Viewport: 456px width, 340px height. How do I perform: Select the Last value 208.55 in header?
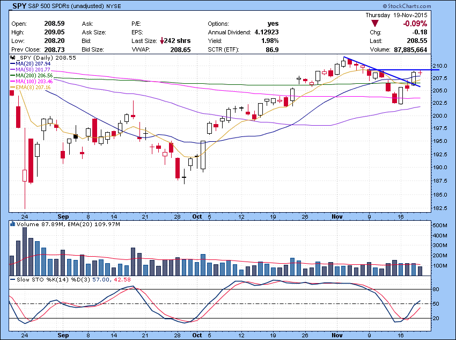(417, 41)
